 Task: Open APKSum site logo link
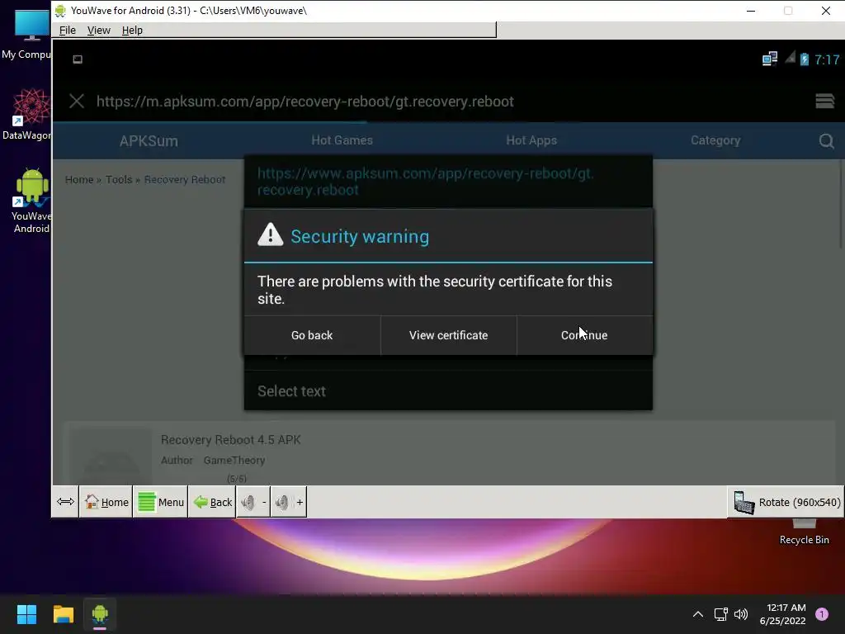149,140
